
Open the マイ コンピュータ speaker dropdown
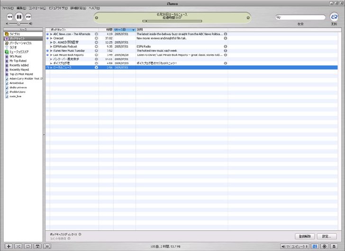[295, 246]
